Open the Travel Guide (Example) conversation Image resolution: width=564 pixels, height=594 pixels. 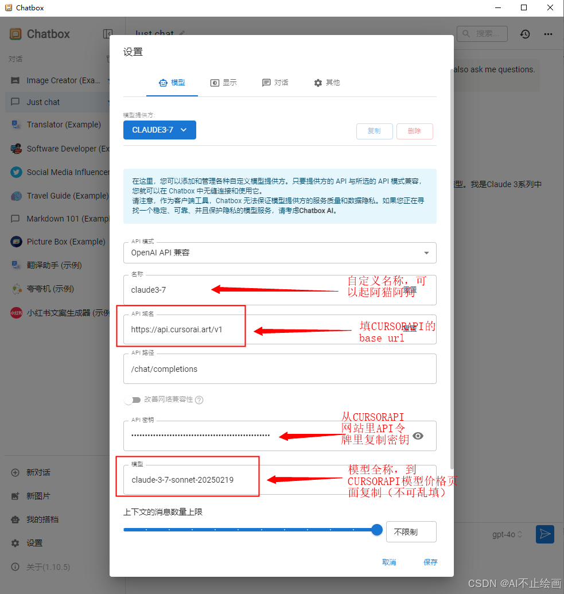coord(57,196)
